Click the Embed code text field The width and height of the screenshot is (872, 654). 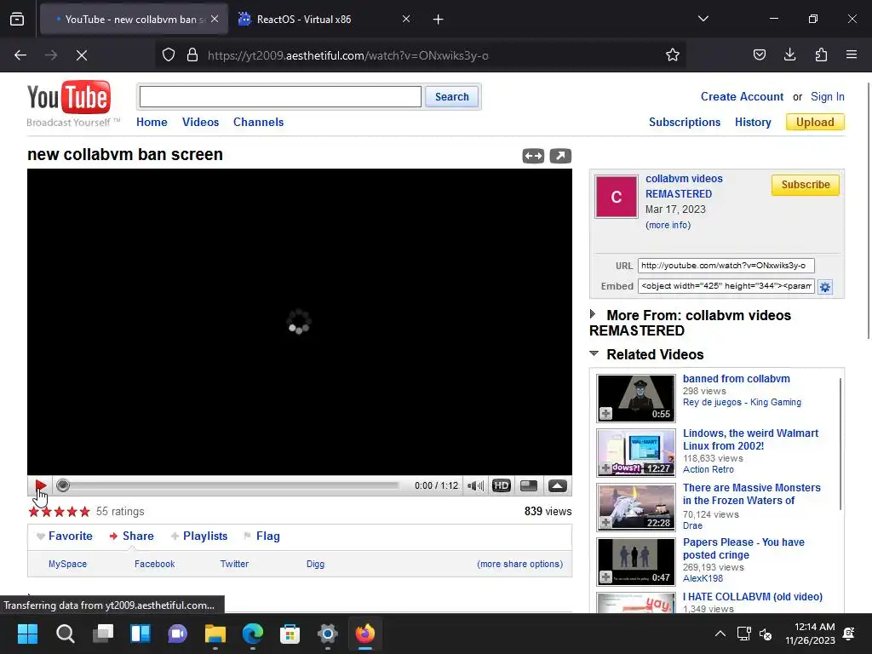726,286
